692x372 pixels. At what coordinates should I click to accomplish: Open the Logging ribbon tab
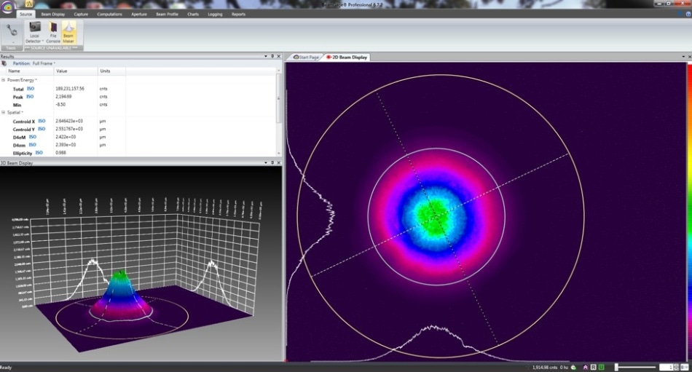[x=216, y=14]
